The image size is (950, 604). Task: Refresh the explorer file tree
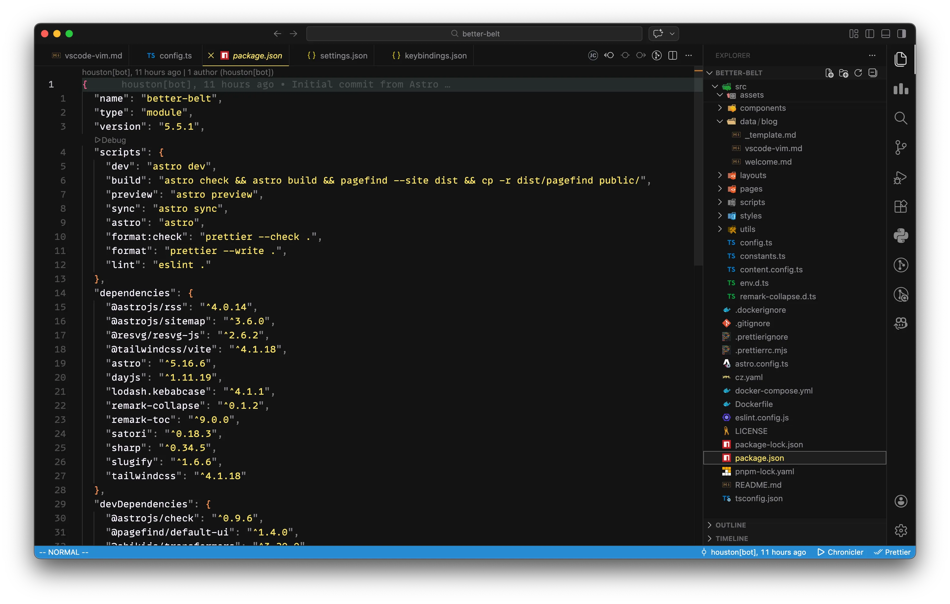tap(858, 73)
